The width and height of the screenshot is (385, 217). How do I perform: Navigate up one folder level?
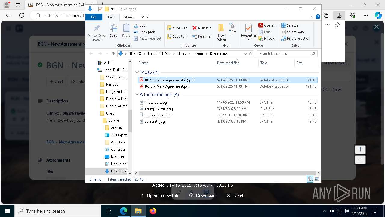(113, 54)
